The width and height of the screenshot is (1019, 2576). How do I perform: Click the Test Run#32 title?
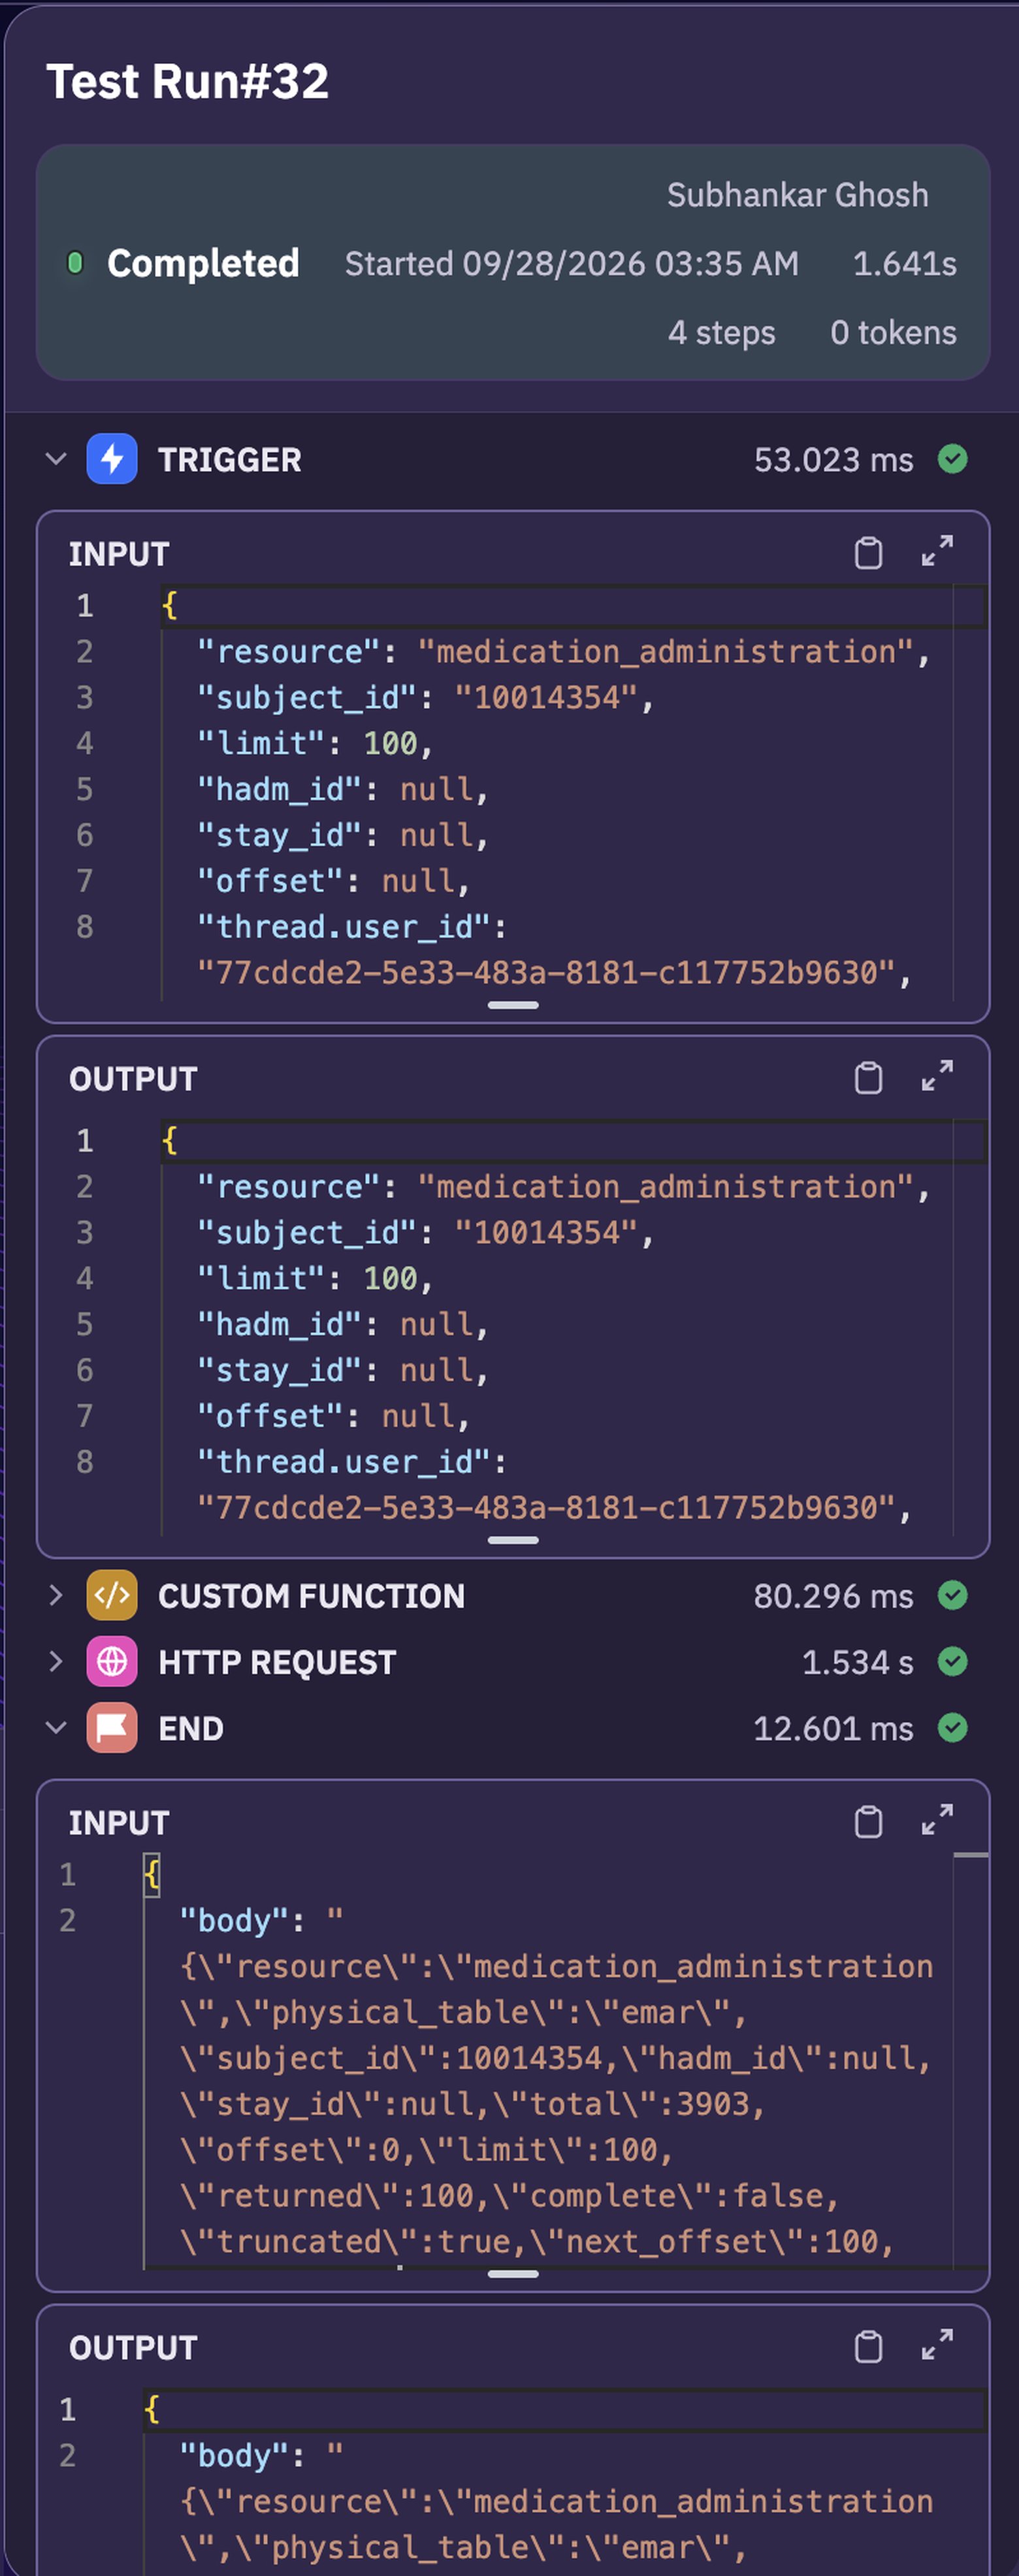(x=188, y=81)
